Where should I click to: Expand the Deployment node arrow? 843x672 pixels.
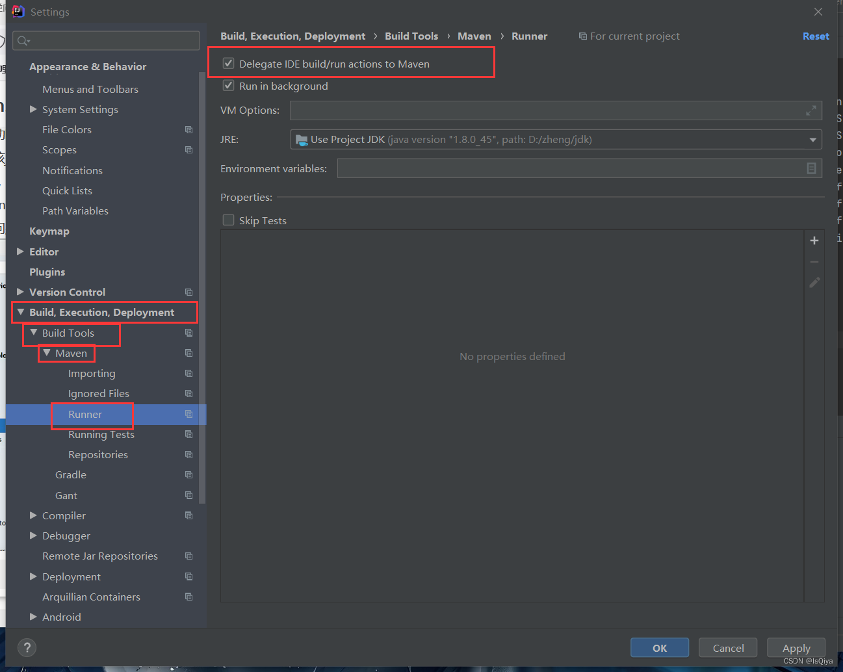pos(33,576)
